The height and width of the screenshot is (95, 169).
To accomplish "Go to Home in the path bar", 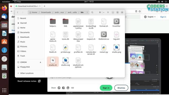I will pos(33,12).
